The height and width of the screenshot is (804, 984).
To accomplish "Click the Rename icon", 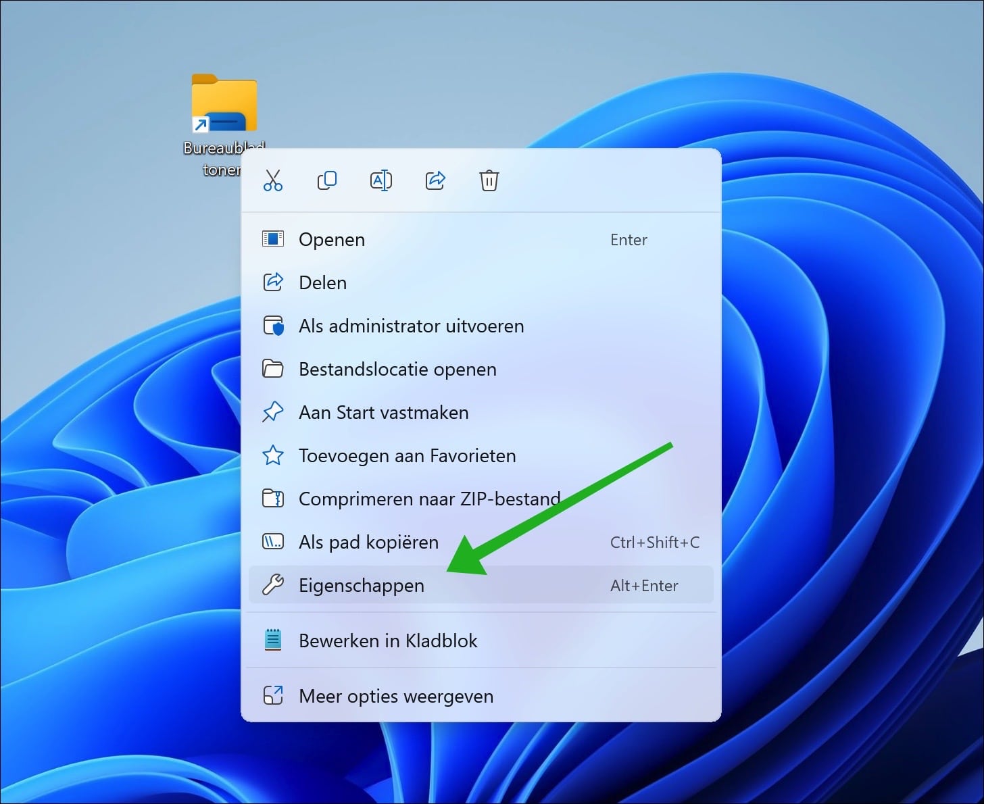I will pyautogui.click(x=381, y=180).
